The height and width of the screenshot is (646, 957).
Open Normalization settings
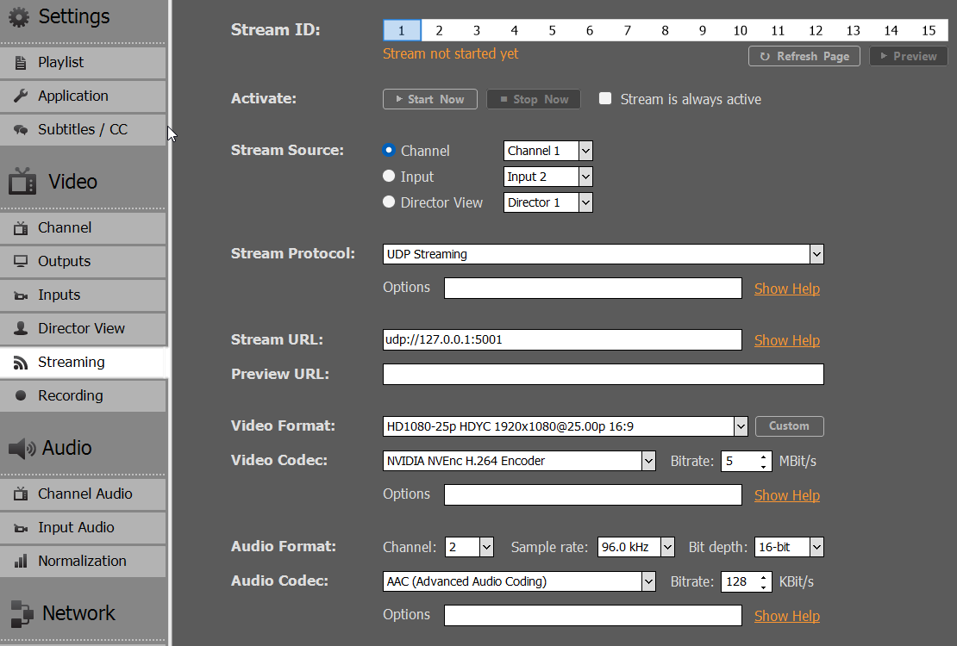[83, 562]
